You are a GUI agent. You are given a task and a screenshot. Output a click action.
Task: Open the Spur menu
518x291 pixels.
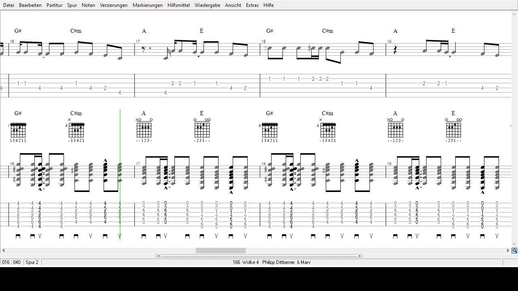coord(72,5)
